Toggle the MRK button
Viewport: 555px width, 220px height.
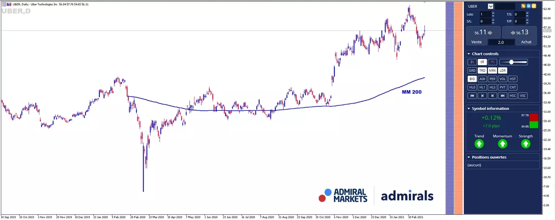[493, 70]
